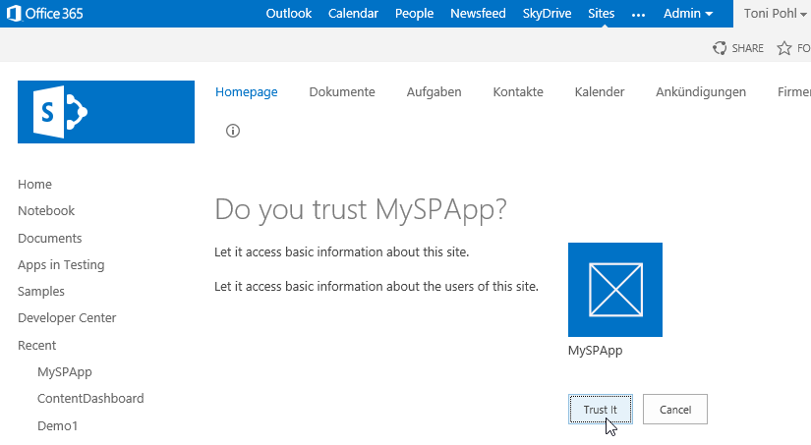Open the Toni Pohl user menu
Image resolution: width=811 pixels, height=445 pixels.
[x=776, y=14]
